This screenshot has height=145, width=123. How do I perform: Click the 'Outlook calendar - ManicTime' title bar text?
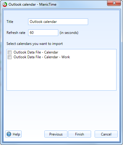pyautogui.click(x=33, y=4)
